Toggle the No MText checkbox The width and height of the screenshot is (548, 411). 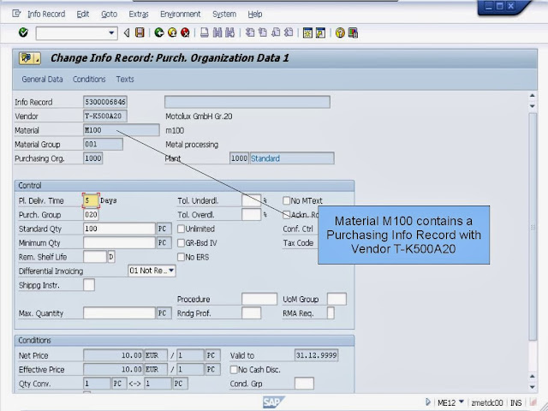tap(287, 200)
